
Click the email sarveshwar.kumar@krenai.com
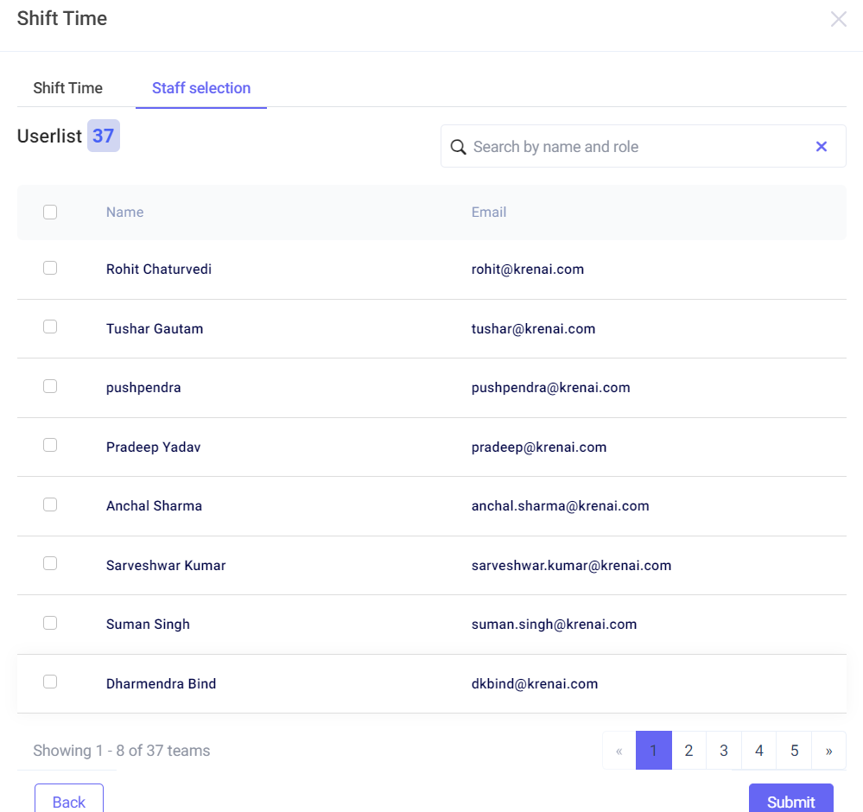click(571, 565)
